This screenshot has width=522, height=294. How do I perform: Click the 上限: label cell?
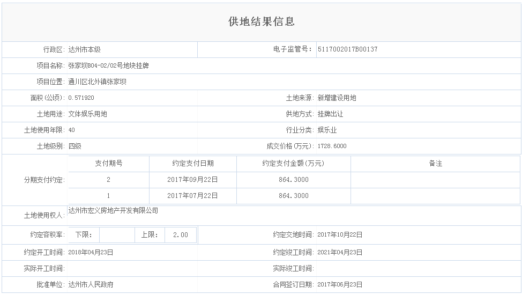click(150, 235)
